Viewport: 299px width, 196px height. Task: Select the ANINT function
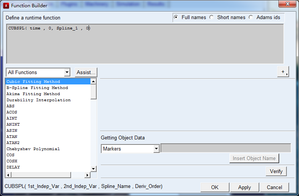point(48,125)
